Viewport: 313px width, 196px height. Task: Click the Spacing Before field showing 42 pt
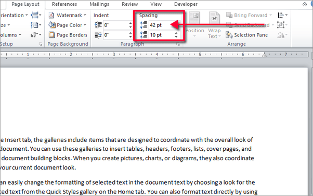161,25
